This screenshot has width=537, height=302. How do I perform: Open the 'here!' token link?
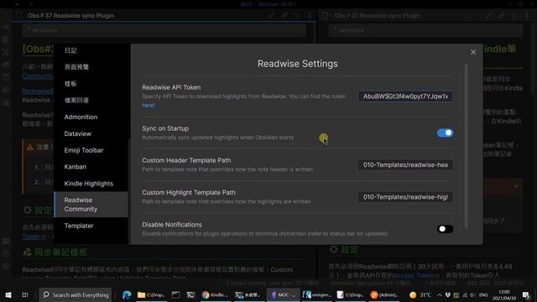pyautogui.click(x=149, y=106)
